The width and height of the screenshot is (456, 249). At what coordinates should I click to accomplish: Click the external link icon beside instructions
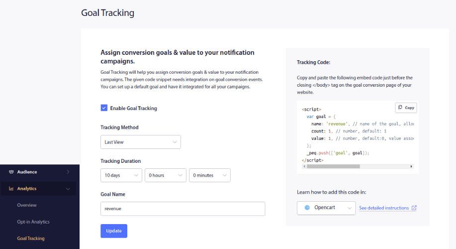414,208
